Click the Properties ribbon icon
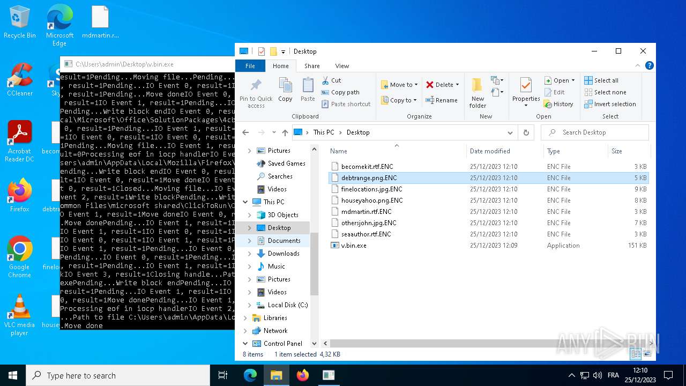This screenshot has height=386, width=686. 526,86
